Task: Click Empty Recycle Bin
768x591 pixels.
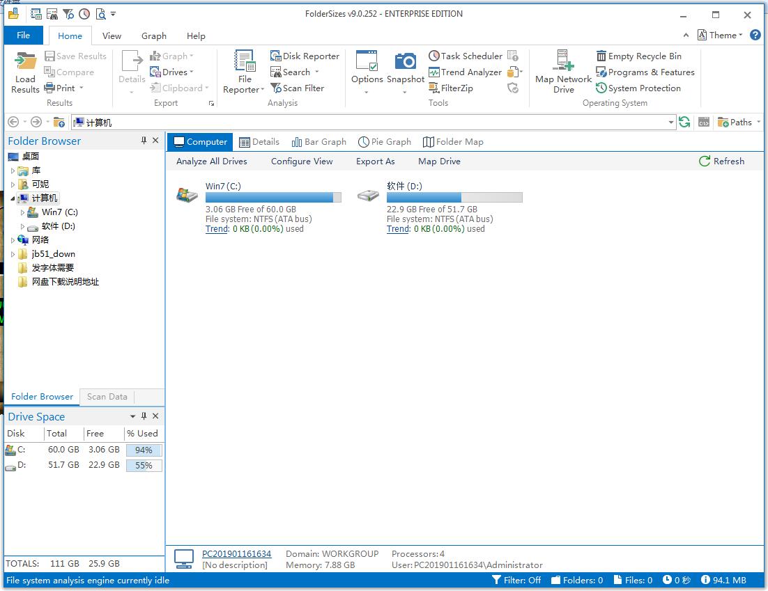Action: [638, 56]
